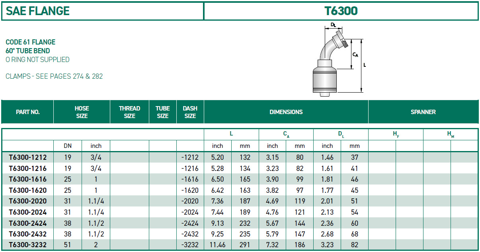Click hose size 2 inch cell
The height and width of the screenshot is (252, 480).
pyautogui.click(x=96, y=245)
